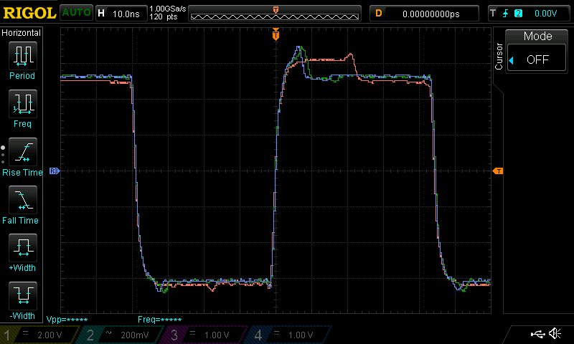The image size is (574, 344).
Task: Select the Period measurement icon
Action: tap(22, 56)
